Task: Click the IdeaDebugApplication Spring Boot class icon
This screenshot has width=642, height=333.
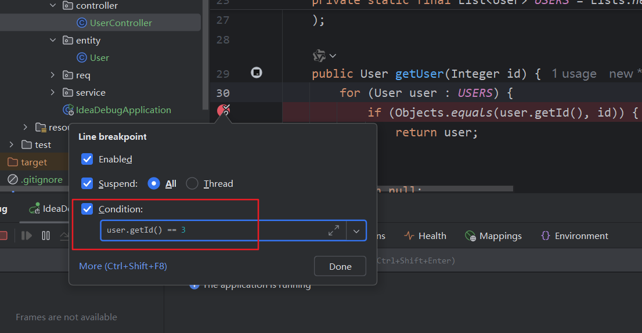Action: pos(68,110)
